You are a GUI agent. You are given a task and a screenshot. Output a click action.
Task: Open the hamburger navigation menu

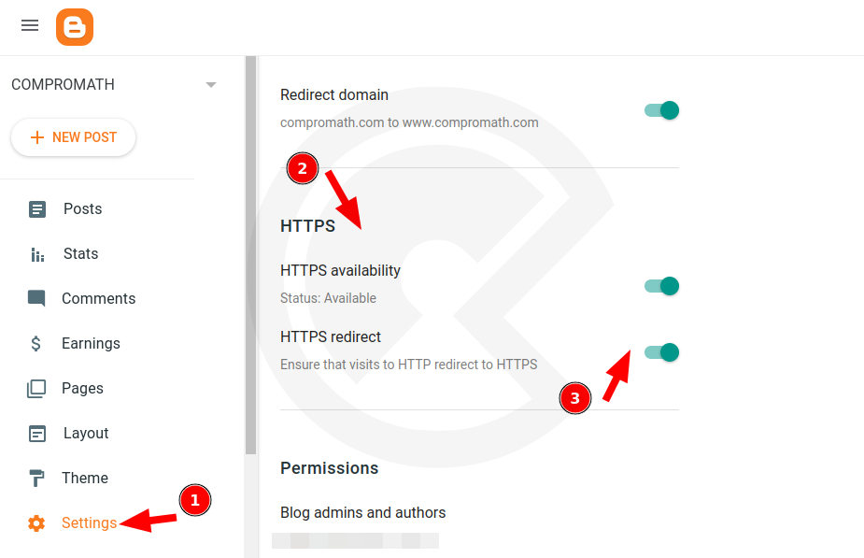29,25
